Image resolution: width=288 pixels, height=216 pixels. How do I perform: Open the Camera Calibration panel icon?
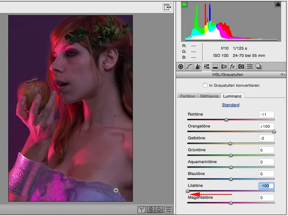coord(241,67)
